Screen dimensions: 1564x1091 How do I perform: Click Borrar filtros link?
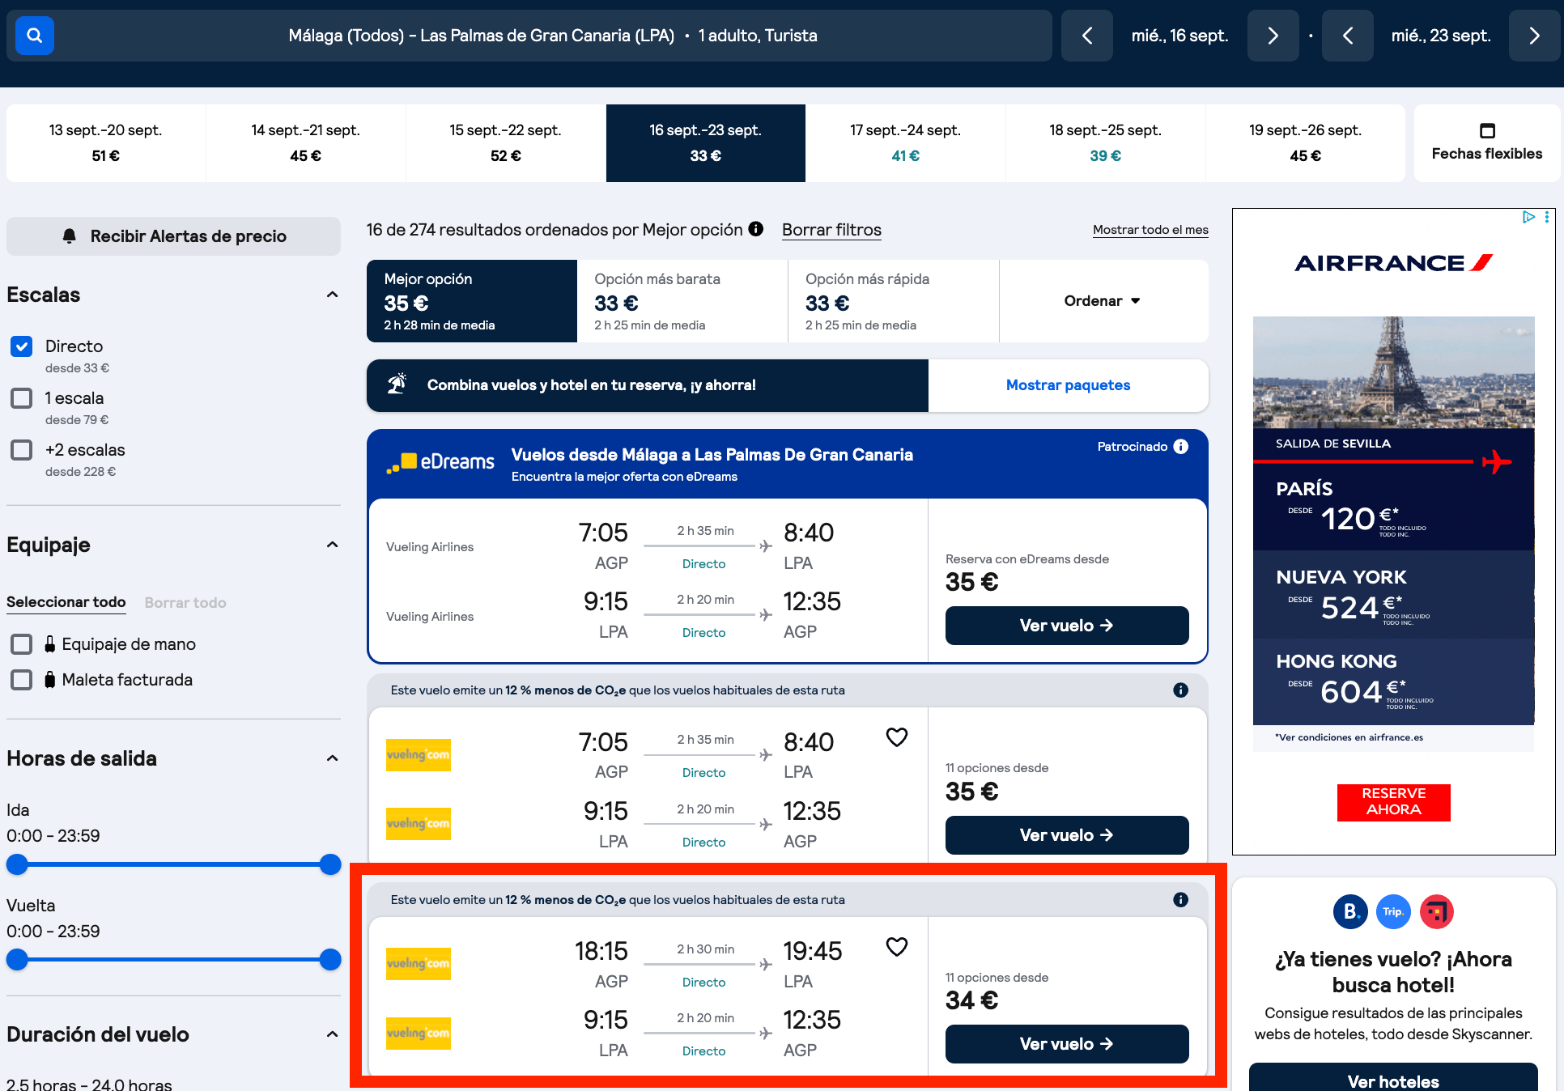(831, 230)
